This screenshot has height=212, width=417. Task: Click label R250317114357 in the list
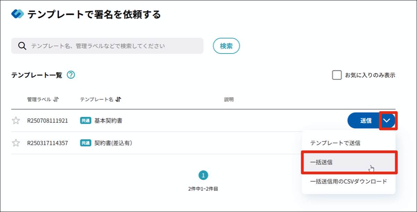(x=48, y=143)
